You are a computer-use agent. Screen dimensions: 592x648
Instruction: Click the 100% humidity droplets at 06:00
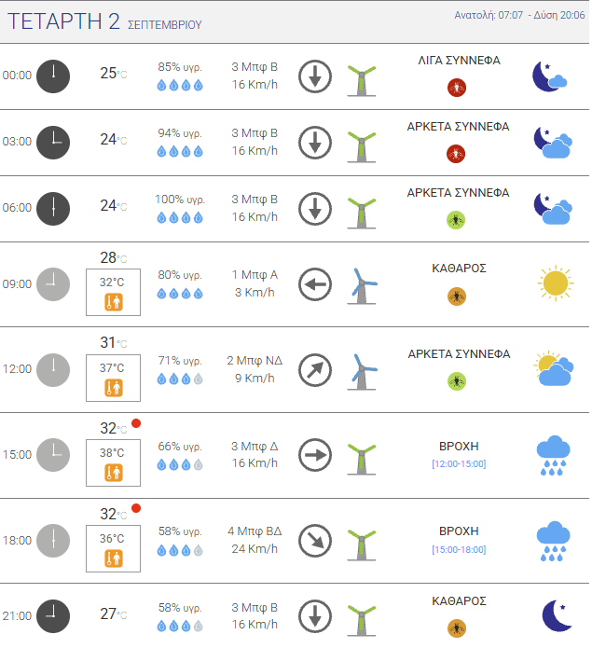pos(180,218)
